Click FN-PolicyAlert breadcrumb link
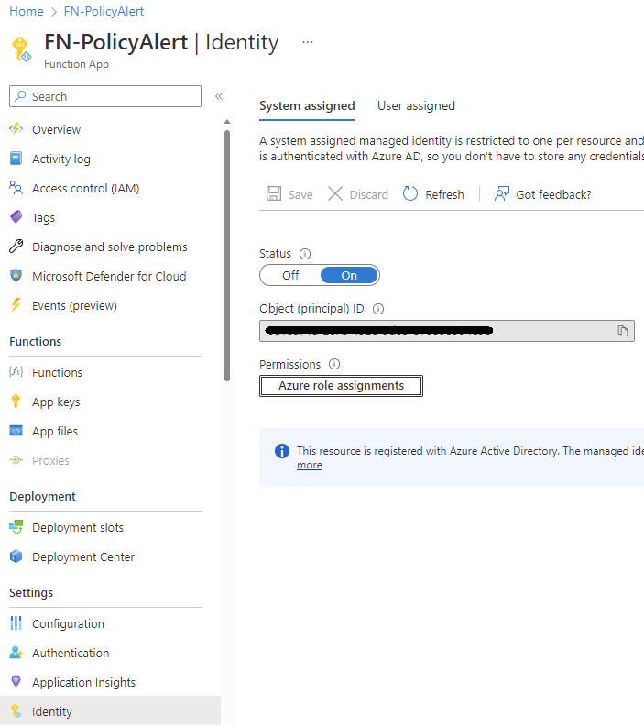This screenshot has height=726, width=644. 104,11
